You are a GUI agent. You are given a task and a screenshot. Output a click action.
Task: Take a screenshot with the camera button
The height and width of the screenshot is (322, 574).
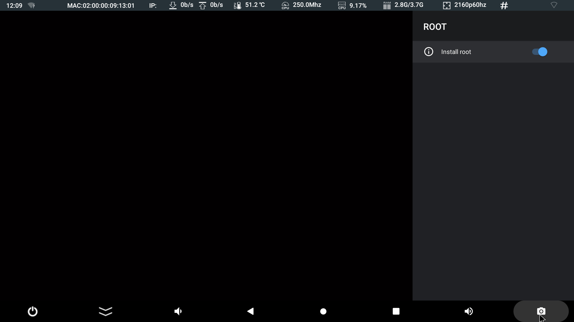pos(541,311)
